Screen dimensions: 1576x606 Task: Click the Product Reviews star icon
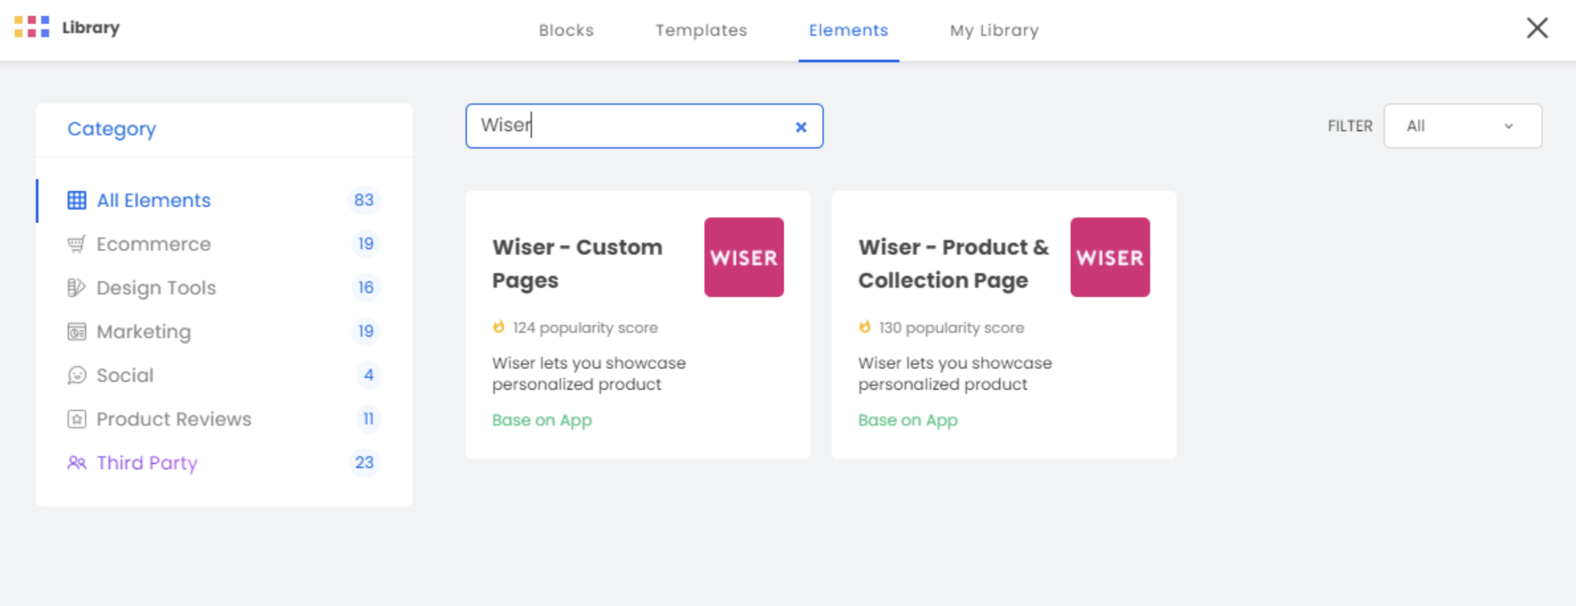(76, 419)
